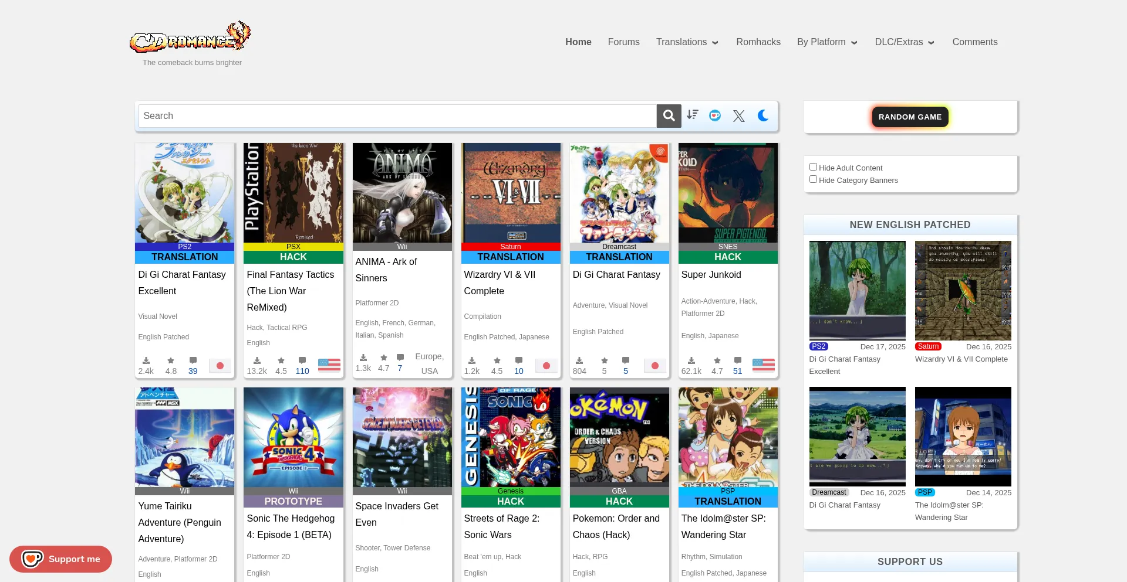This screenshot has height=582, width=1127.
Task: Go to the Forums page
Action: click(623, 42)
